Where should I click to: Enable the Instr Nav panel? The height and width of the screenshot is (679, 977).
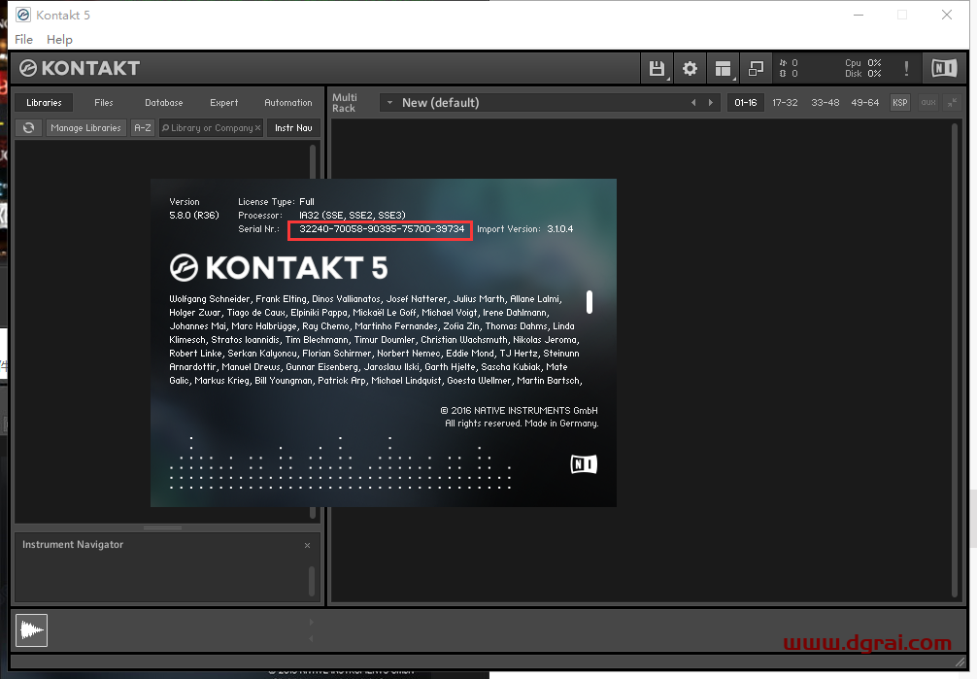[x=292, y=127]
